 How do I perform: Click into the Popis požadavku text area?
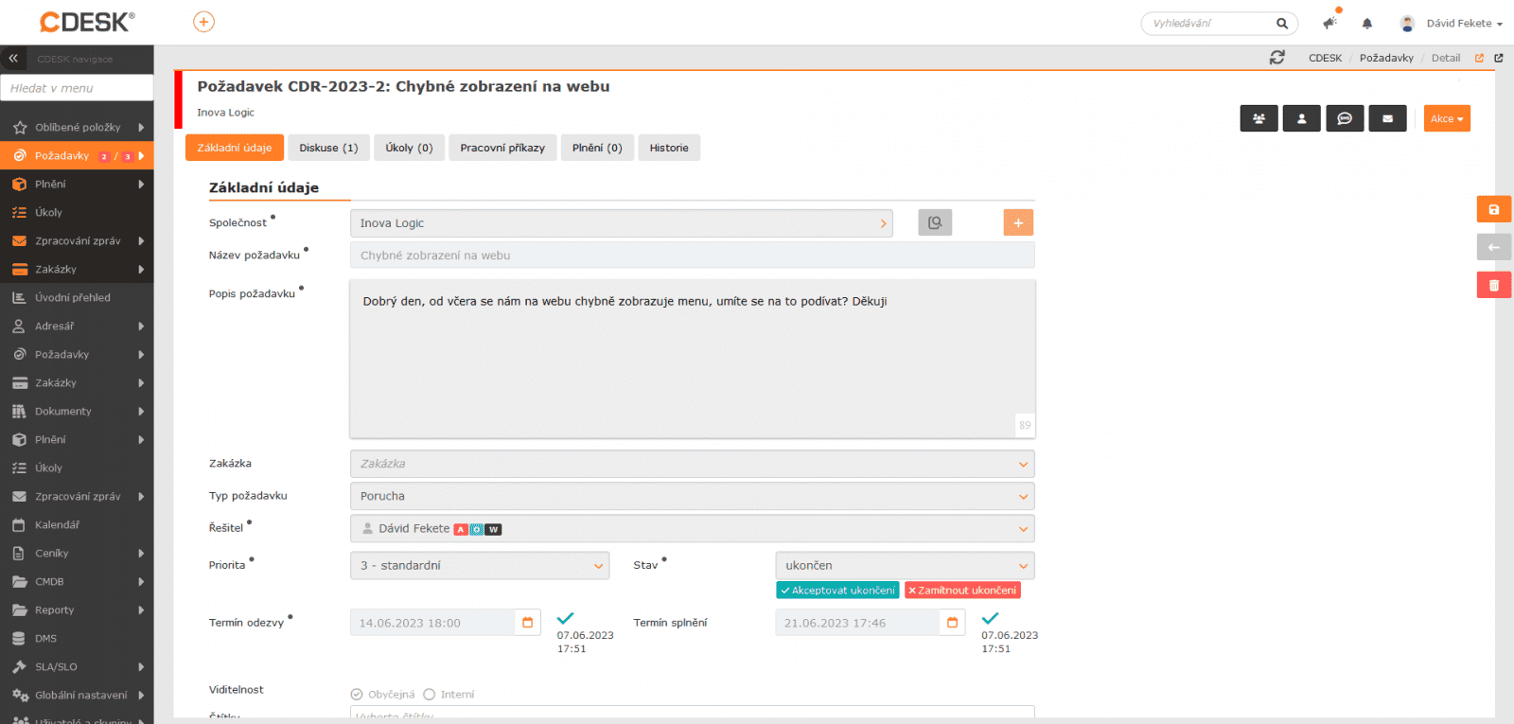(x=693, y=359)
